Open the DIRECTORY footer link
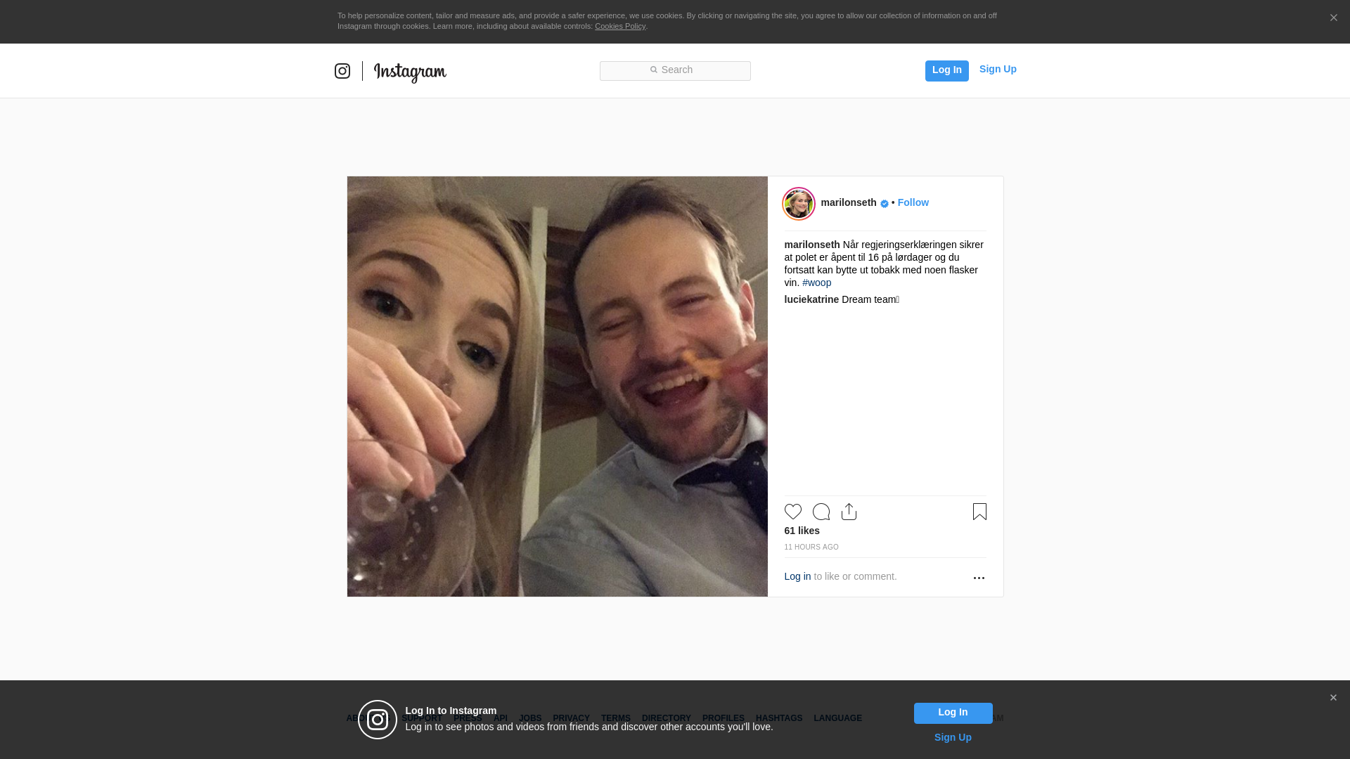 tap(666, 718)
